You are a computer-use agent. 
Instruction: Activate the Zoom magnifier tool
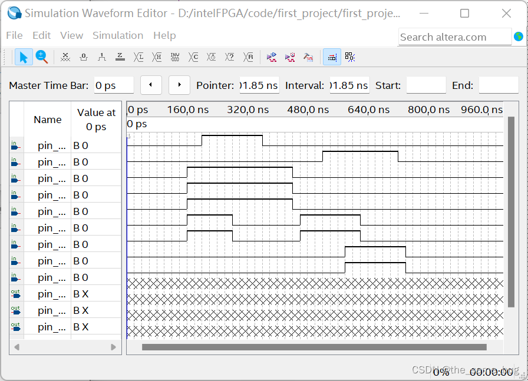click(x=42, y=57)
